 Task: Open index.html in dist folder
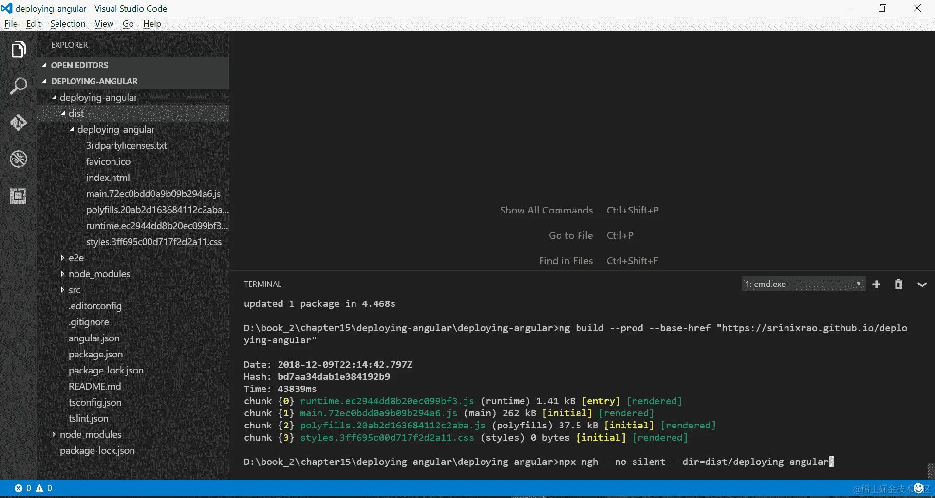(x=108, y=178)
